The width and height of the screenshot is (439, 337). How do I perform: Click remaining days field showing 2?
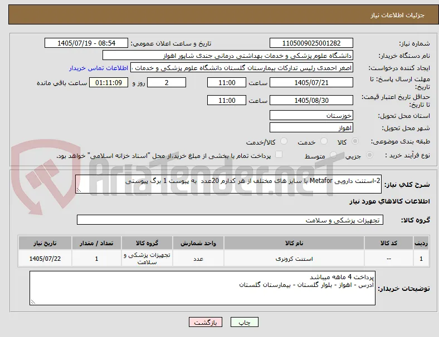click(x=167, y=82)
